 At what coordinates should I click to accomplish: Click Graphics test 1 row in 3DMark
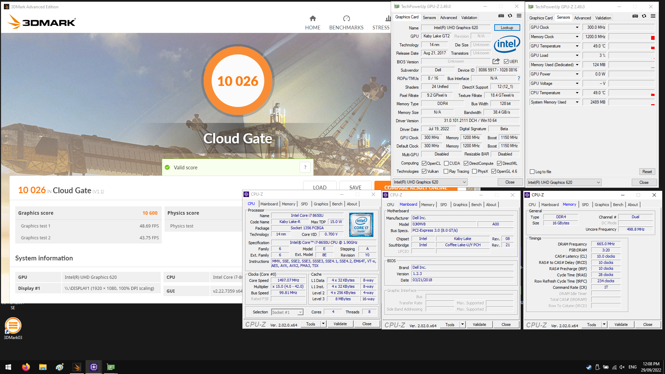(x=89, y=226)
